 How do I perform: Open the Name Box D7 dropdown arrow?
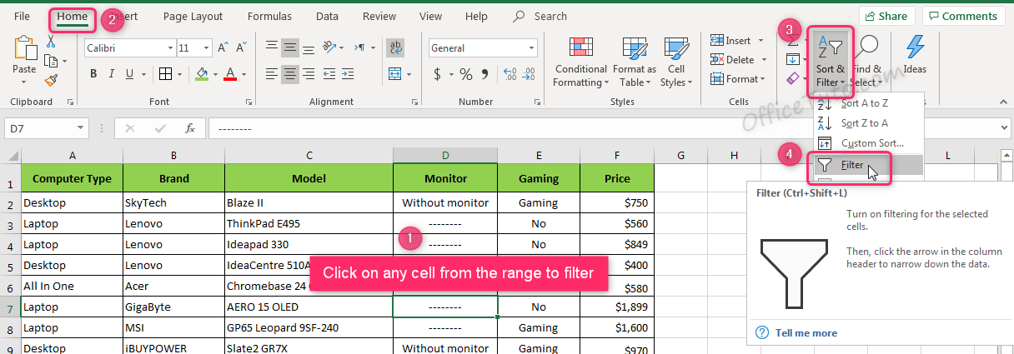[x=81, y=128]
